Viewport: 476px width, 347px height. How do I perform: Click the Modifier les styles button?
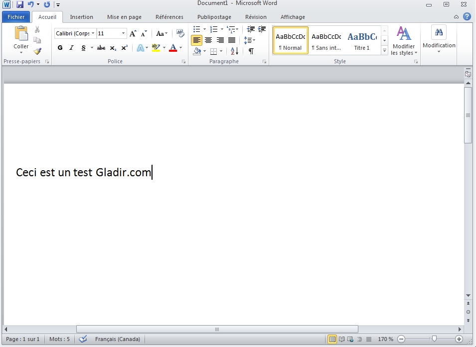point(404,41)
